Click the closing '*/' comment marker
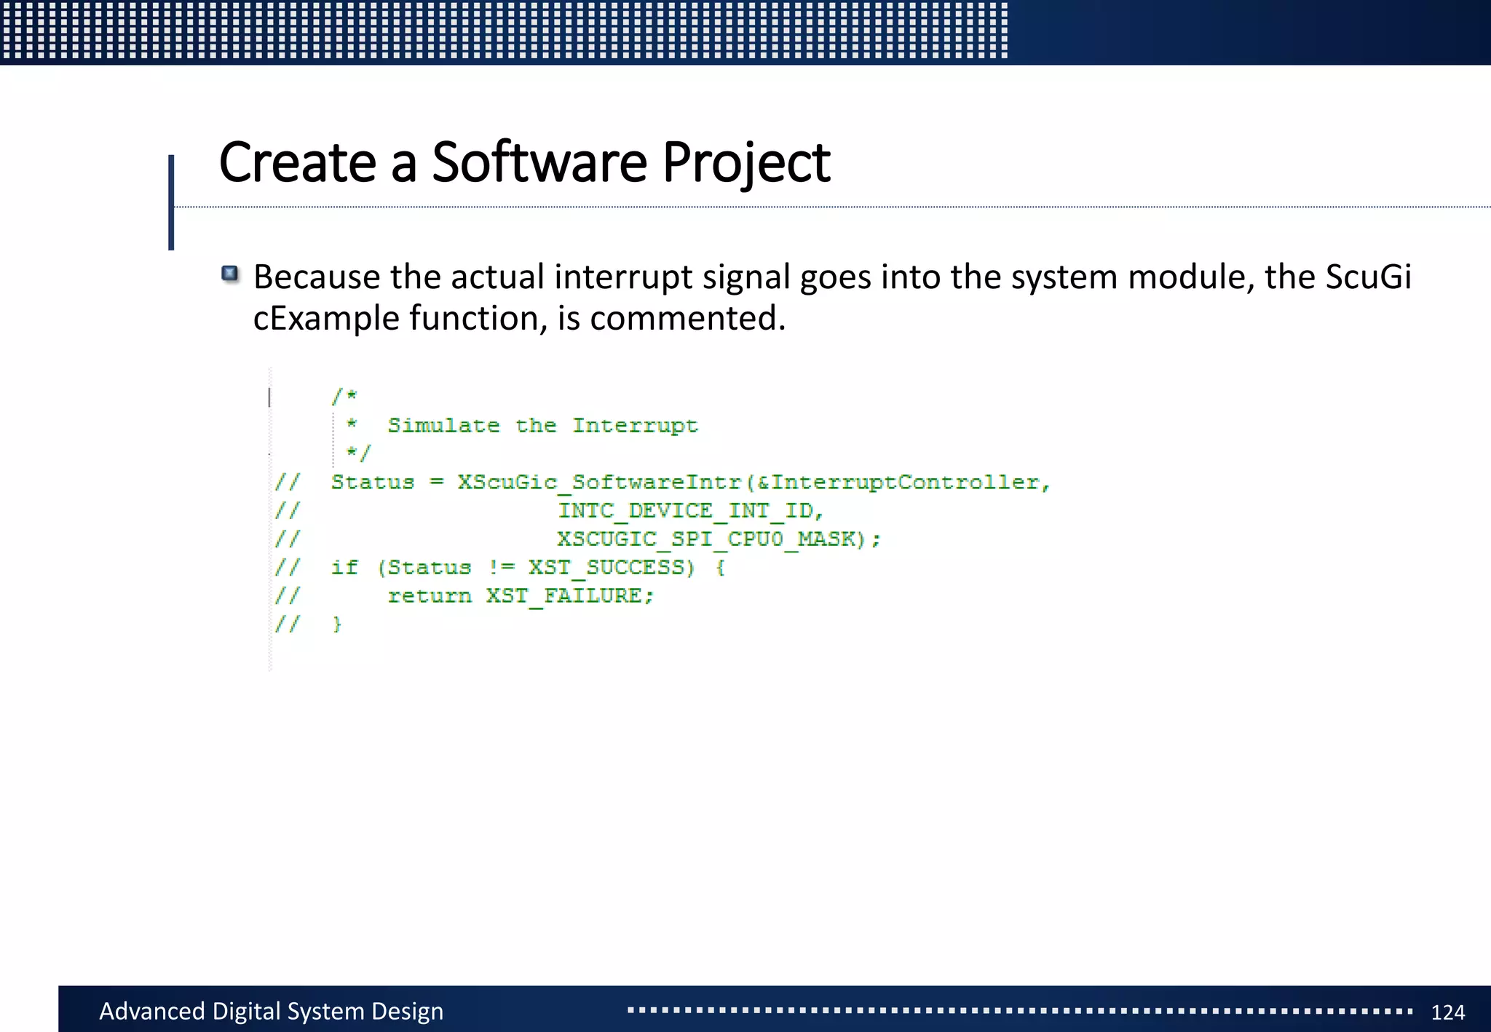This screenshot has height=1032, width=1491. click(358, 453)
